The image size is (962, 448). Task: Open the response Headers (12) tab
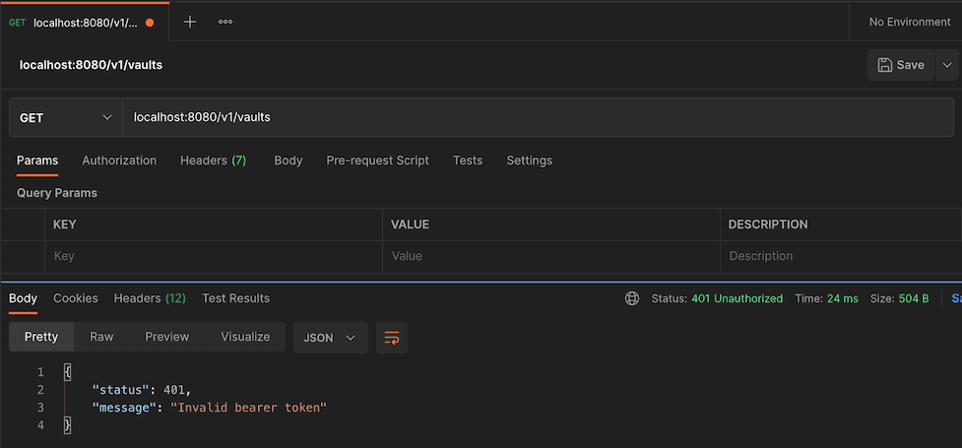click(150, 299)
